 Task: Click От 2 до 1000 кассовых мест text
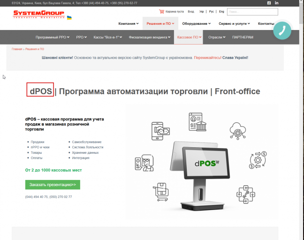tap(53, 170)
